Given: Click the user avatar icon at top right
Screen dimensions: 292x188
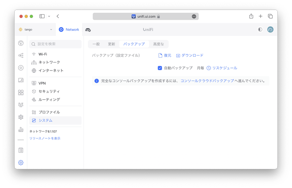Looking at the screenshot, I should pos(270,30).
